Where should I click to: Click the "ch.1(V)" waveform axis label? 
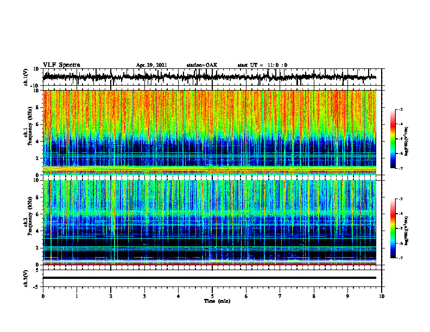[x=26, y=77]
